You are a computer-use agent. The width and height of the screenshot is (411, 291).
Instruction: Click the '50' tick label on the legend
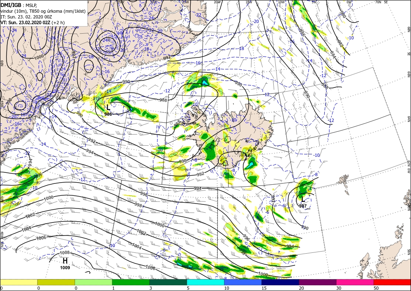[376, 289]
